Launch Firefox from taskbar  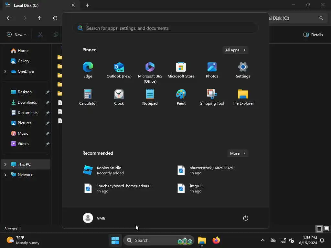(x=216, y=240)
